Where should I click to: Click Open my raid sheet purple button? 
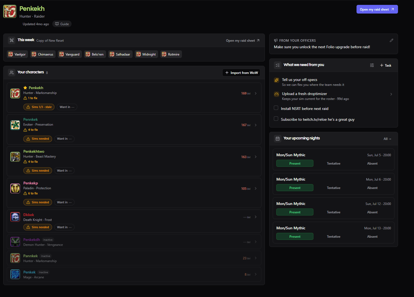(x=377, y=9)
